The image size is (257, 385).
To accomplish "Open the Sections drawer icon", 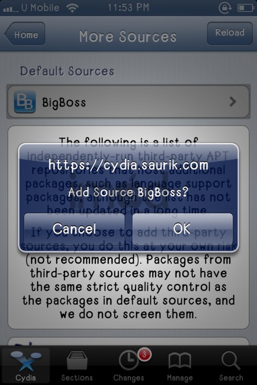I will [77, 360].
